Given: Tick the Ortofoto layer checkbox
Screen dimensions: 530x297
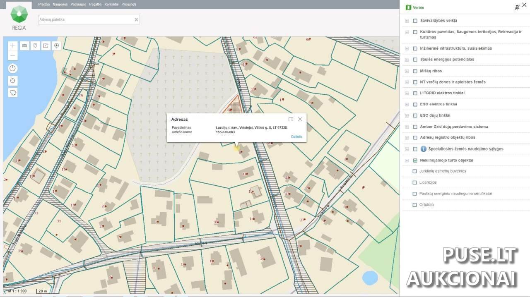Looking at the screenshot, I should pyautogui.click(x=415, y=205).
